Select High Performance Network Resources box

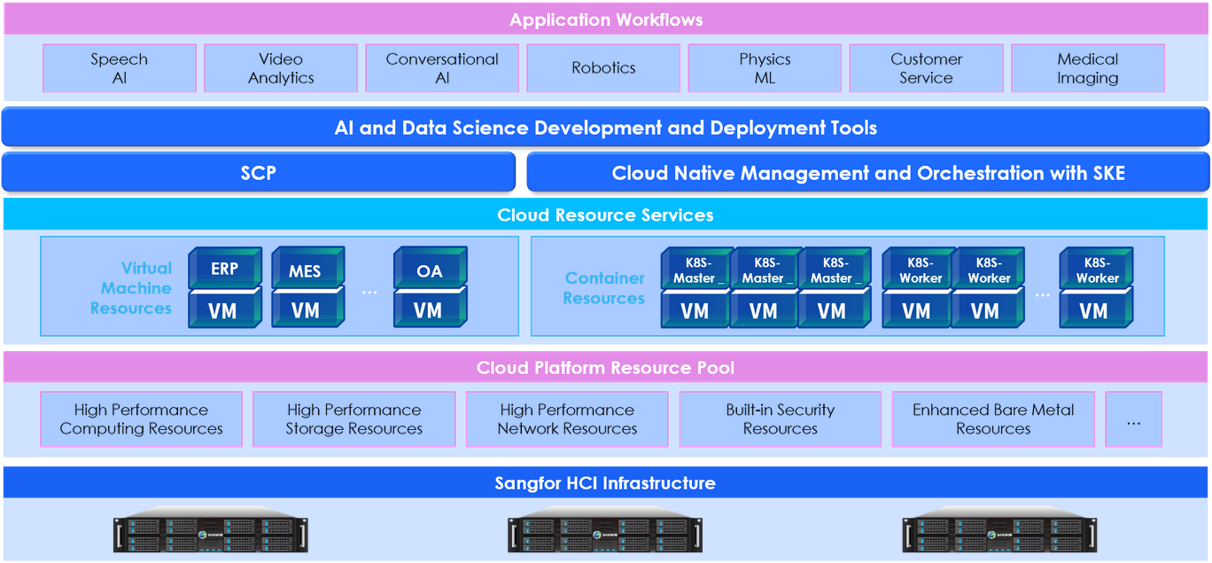[x=567, y=419]
